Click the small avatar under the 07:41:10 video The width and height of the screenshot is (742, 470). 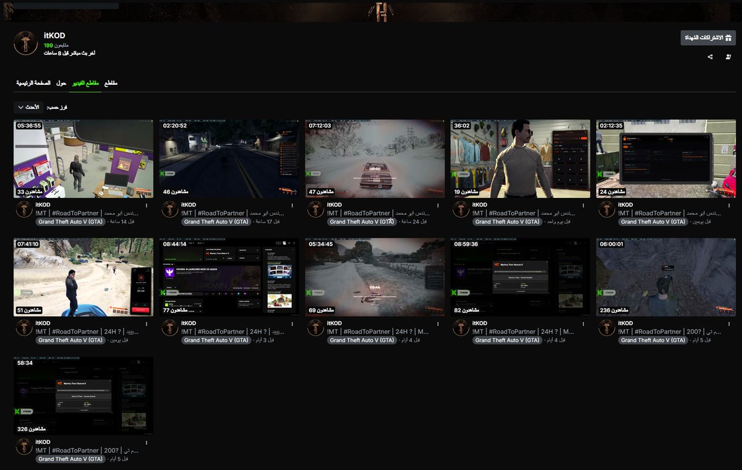(x=24, y=328)
